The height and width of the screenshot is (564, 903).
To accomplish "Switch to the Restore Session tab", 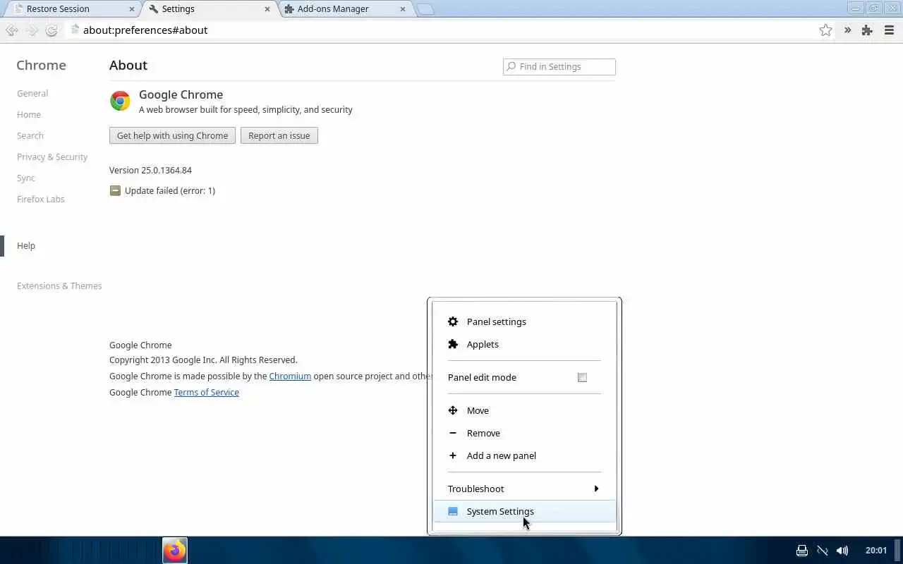I will click(x=72, y=9).
